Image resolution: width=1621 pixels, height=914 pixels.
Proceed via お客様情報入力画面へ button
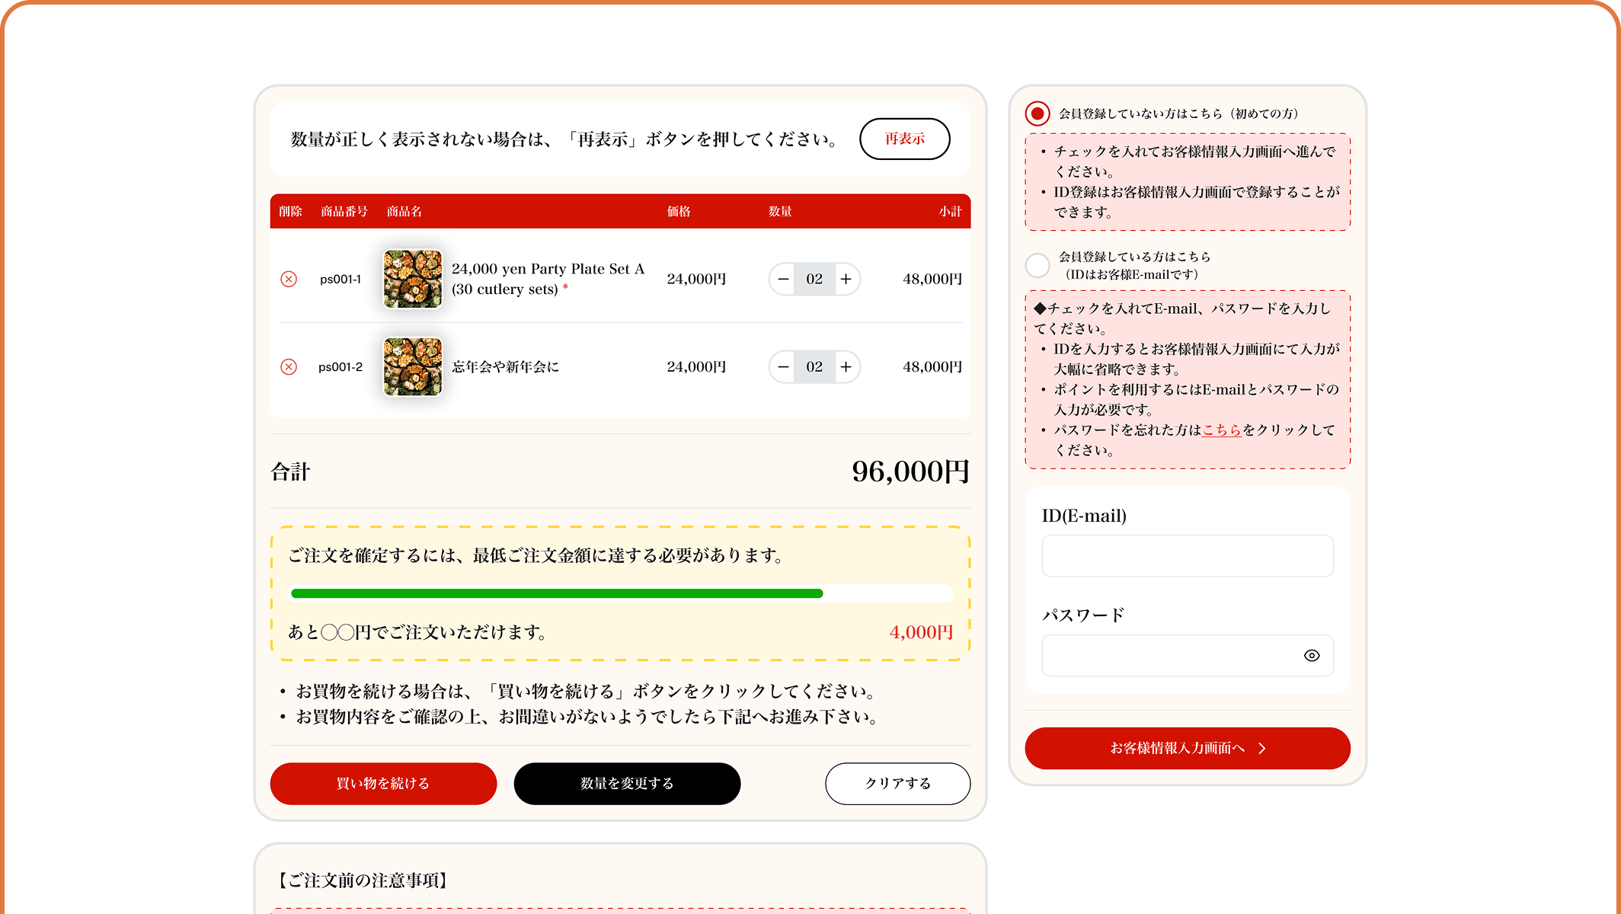pyautogui.click(x=1188, y=748)
